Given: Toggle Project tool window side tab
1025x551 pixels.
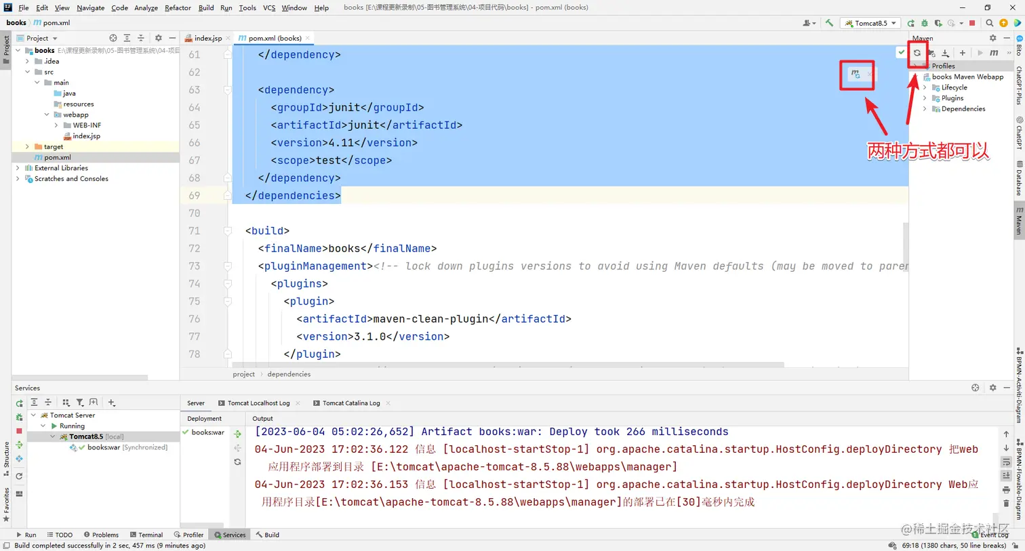Looking at the screenshot, I should [x=6, y=50].
